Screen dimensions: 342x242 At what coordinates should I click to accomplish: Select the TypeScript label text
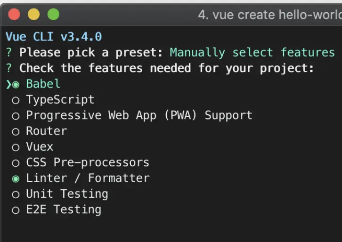tap(60, 100)
